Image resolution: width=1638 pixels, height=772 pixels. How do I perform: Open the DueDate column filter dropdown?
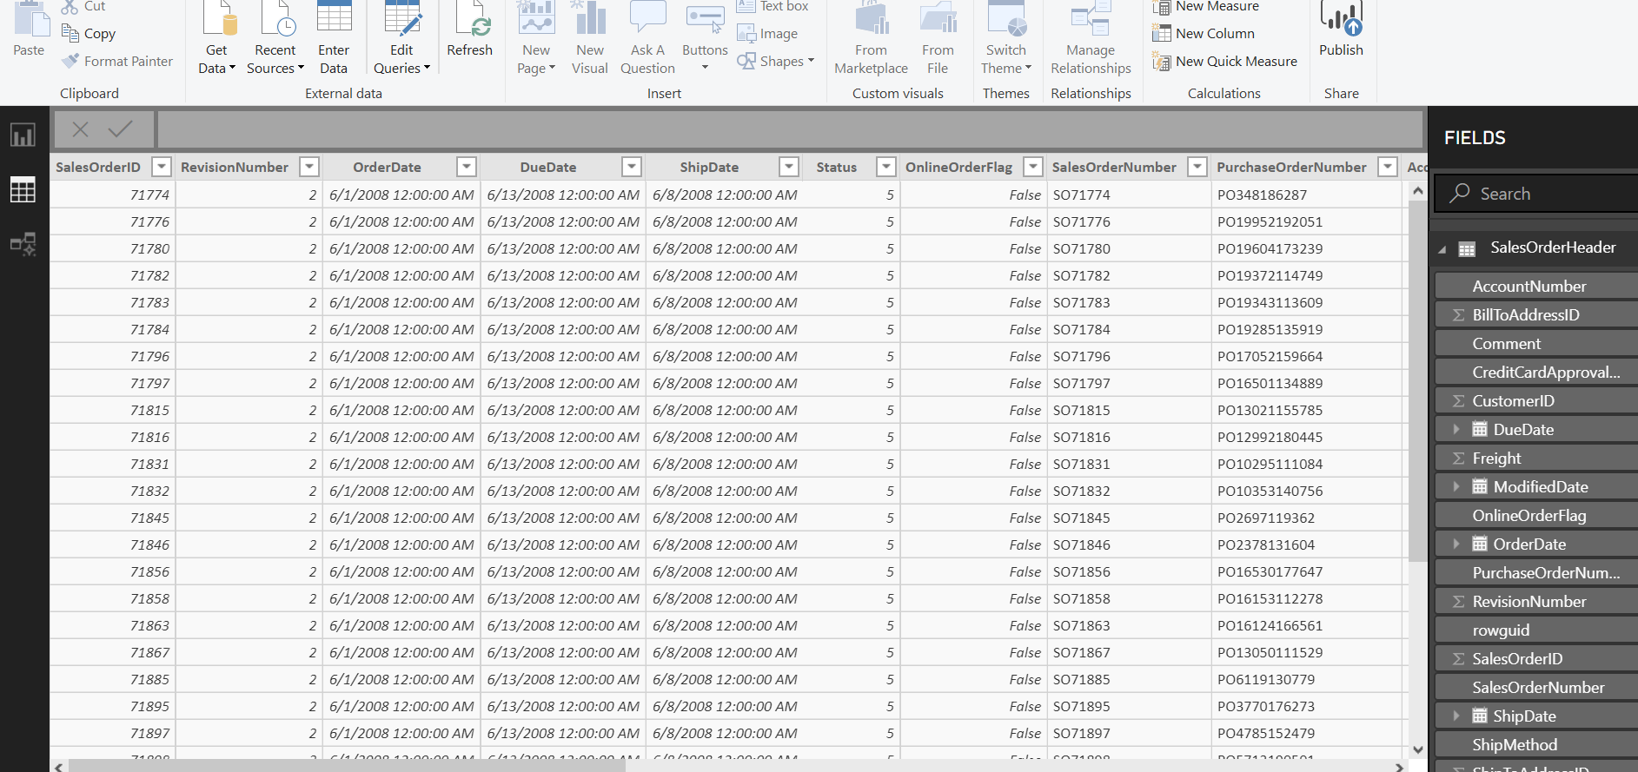pyautogui.click(x=632, y=167)
